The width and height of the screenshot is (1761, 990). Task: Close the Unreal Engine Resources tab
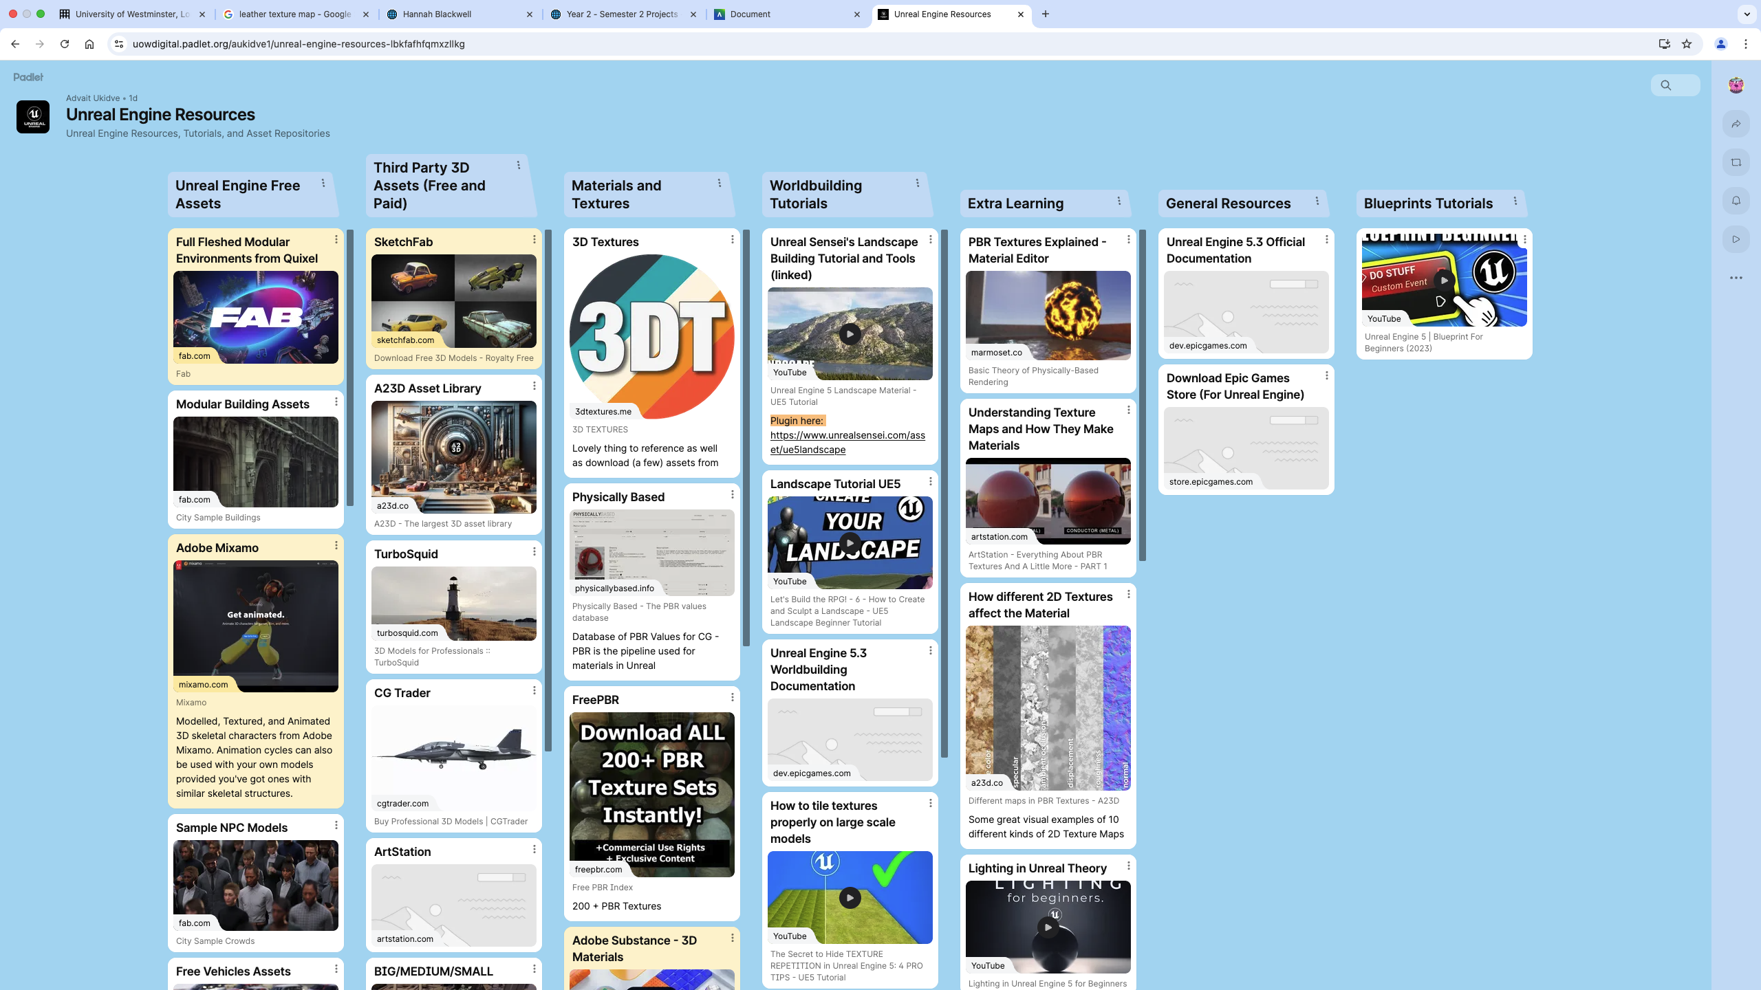(1021, 14)
